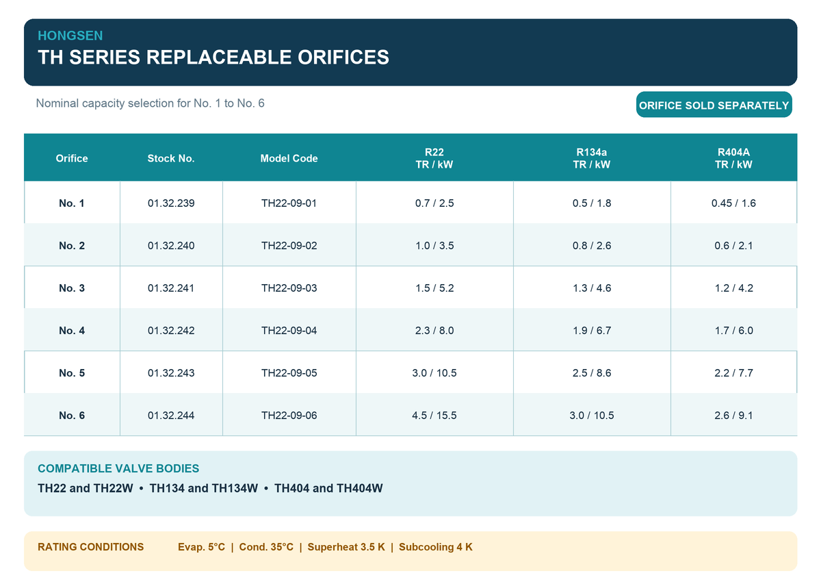
Task: Select the No. 1 orifice cell
Action: point(72,203)
